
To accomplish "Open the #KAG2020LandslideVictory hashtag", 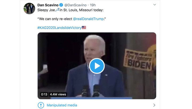I will click(59, 27).
